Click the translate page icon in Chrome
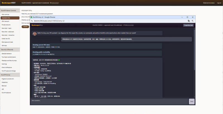 click(x=189, y=21)
